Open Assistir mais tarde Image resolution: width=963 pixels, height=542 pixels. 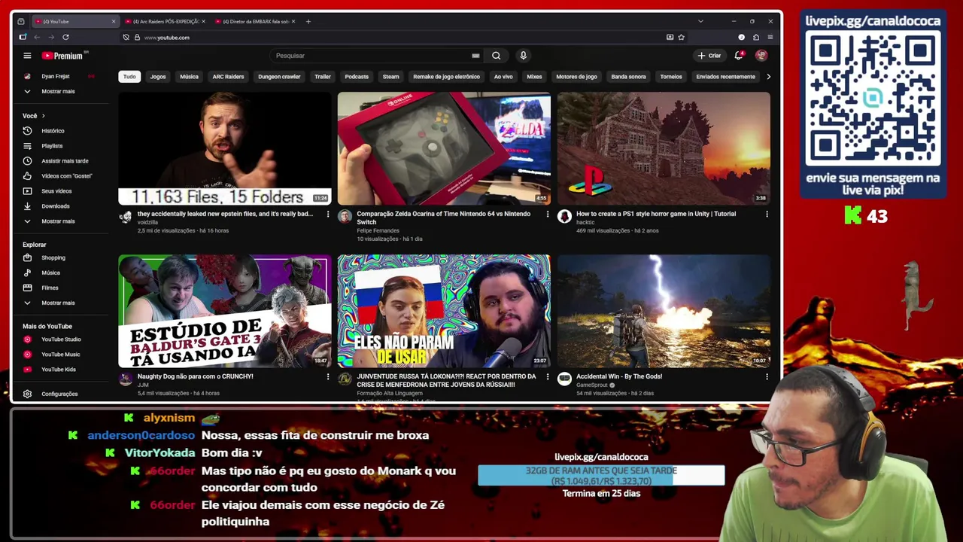pyautogui.click(x=63, y=161)
